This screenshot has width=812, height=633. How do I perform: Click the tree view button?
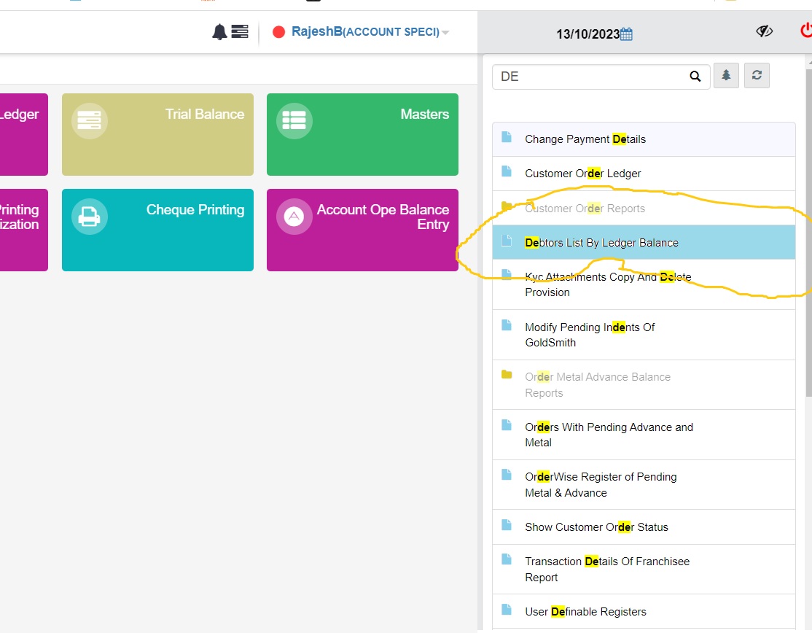coord(726,76)
